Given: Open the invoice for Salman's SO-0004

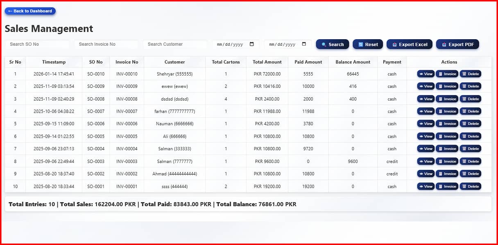Looking at the screenshot, I should [x=447, y=149].
